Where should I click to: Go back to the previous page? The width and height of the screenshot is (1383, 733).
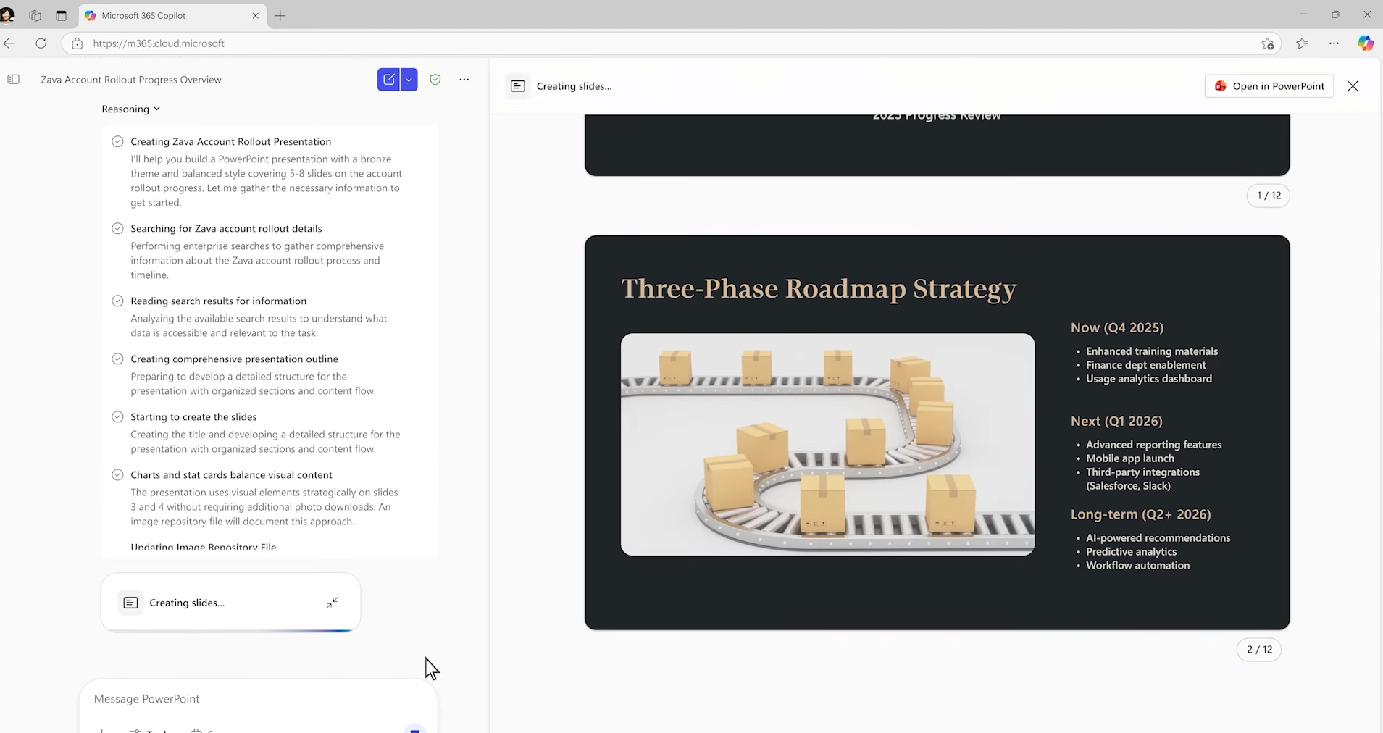point(9,43)
